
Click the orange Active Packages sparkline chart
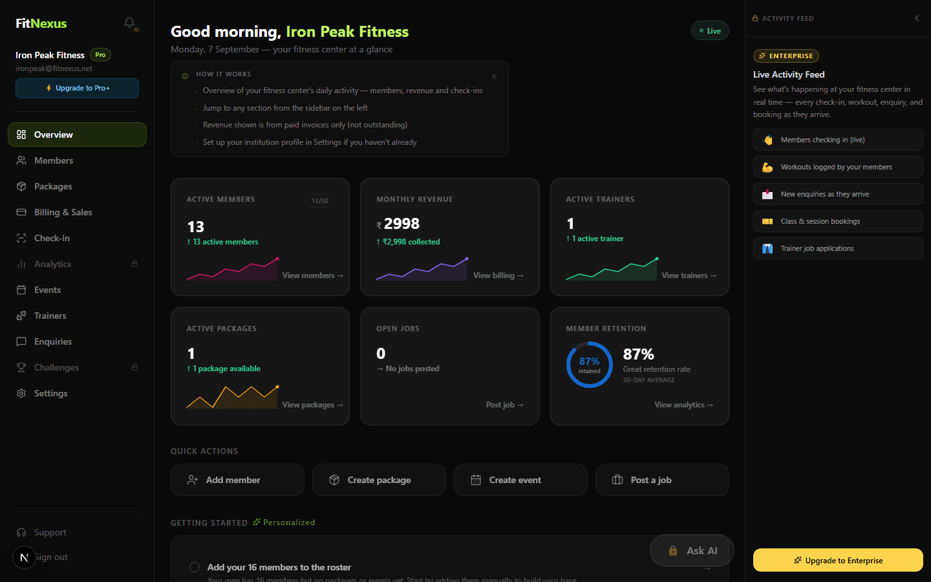tap(233, 397)
